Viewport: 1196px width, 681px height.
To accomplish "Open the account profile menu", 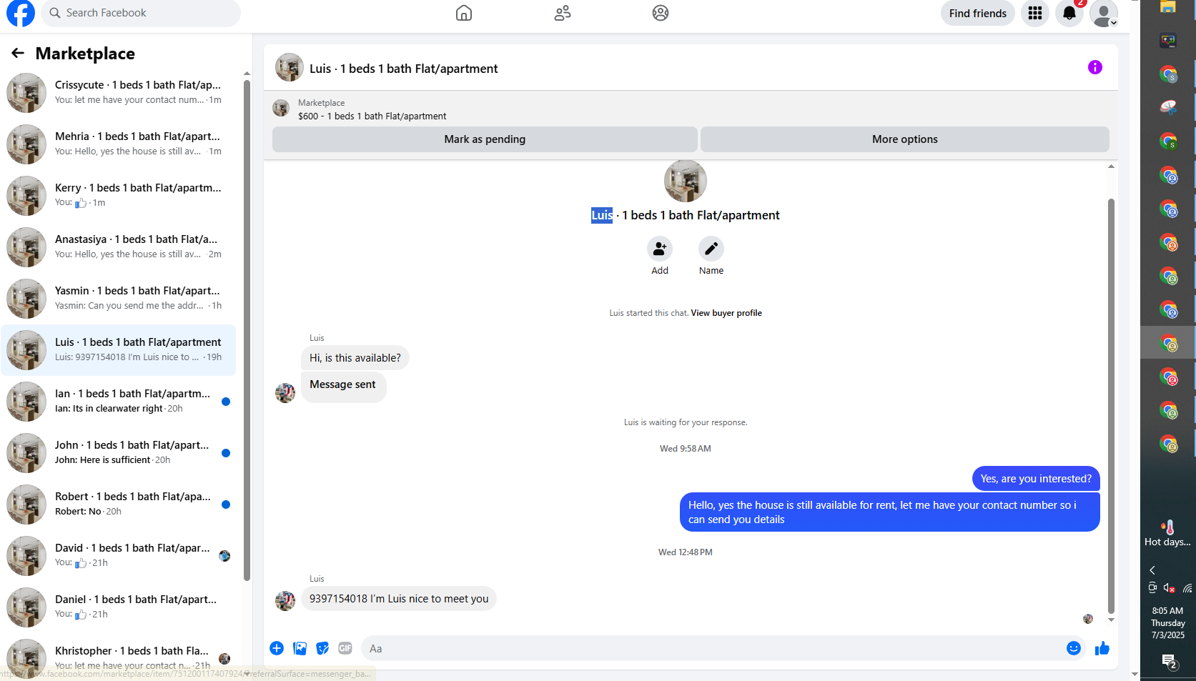I will click(x=1104, y=13).
